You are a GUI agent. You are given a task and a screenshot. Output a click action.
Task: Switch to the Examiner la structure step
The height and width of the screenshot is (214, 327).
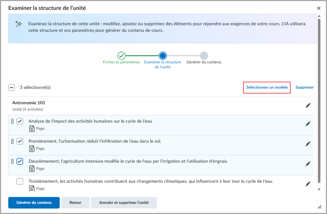pos(163,55)
